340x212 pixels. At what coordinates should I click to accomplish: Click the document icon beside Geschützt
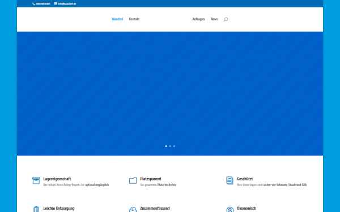229,180
